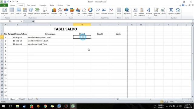Switch to the View tab
The image size is (194, 109).
click(x=69, y=5)
